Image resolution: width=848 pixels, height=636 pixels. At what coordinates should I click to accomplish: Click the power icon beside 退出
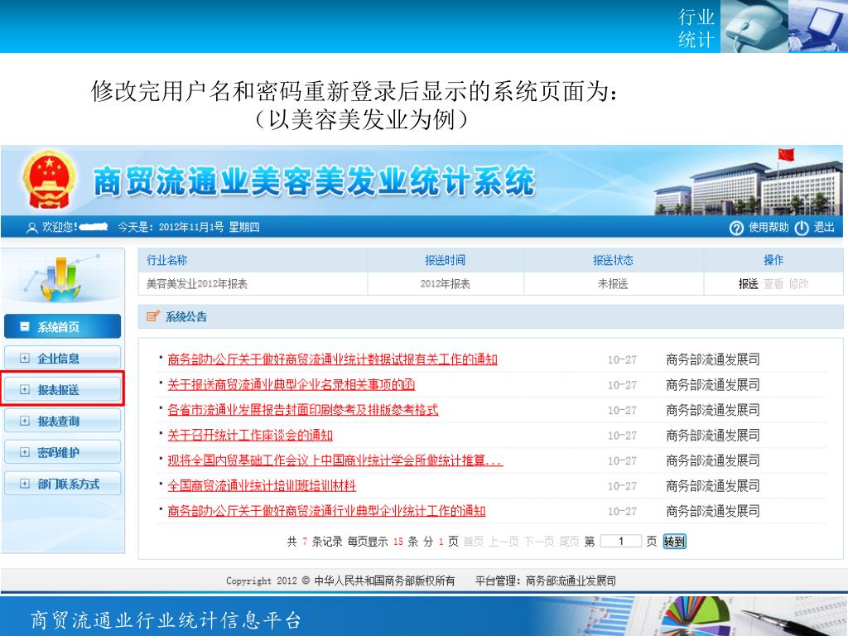(802, 228)
